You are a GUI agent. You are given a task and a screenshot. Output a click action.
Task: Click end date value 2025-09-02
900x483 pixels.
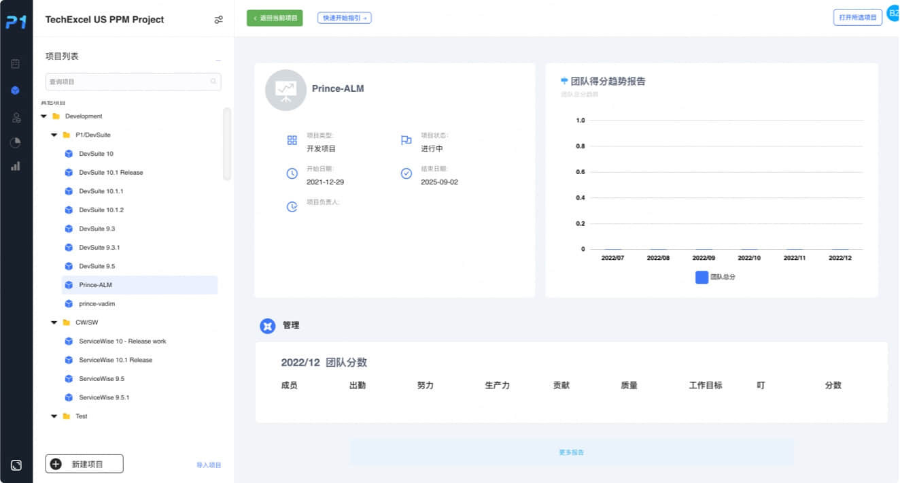pyautogui.click(x=439, y=182)
